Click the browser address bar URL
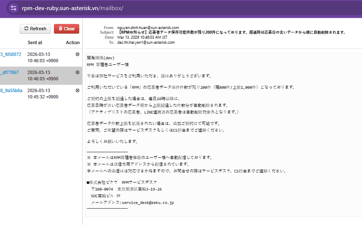The image size is (362, 225). coord(72,8)
